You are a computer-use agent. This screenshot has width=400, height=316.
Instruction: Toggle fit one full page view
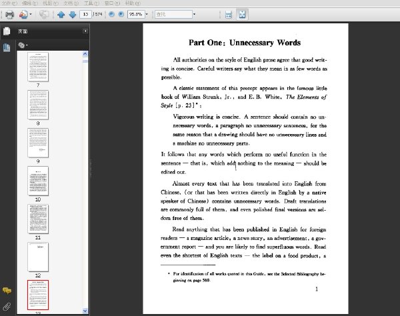point(242,14)
